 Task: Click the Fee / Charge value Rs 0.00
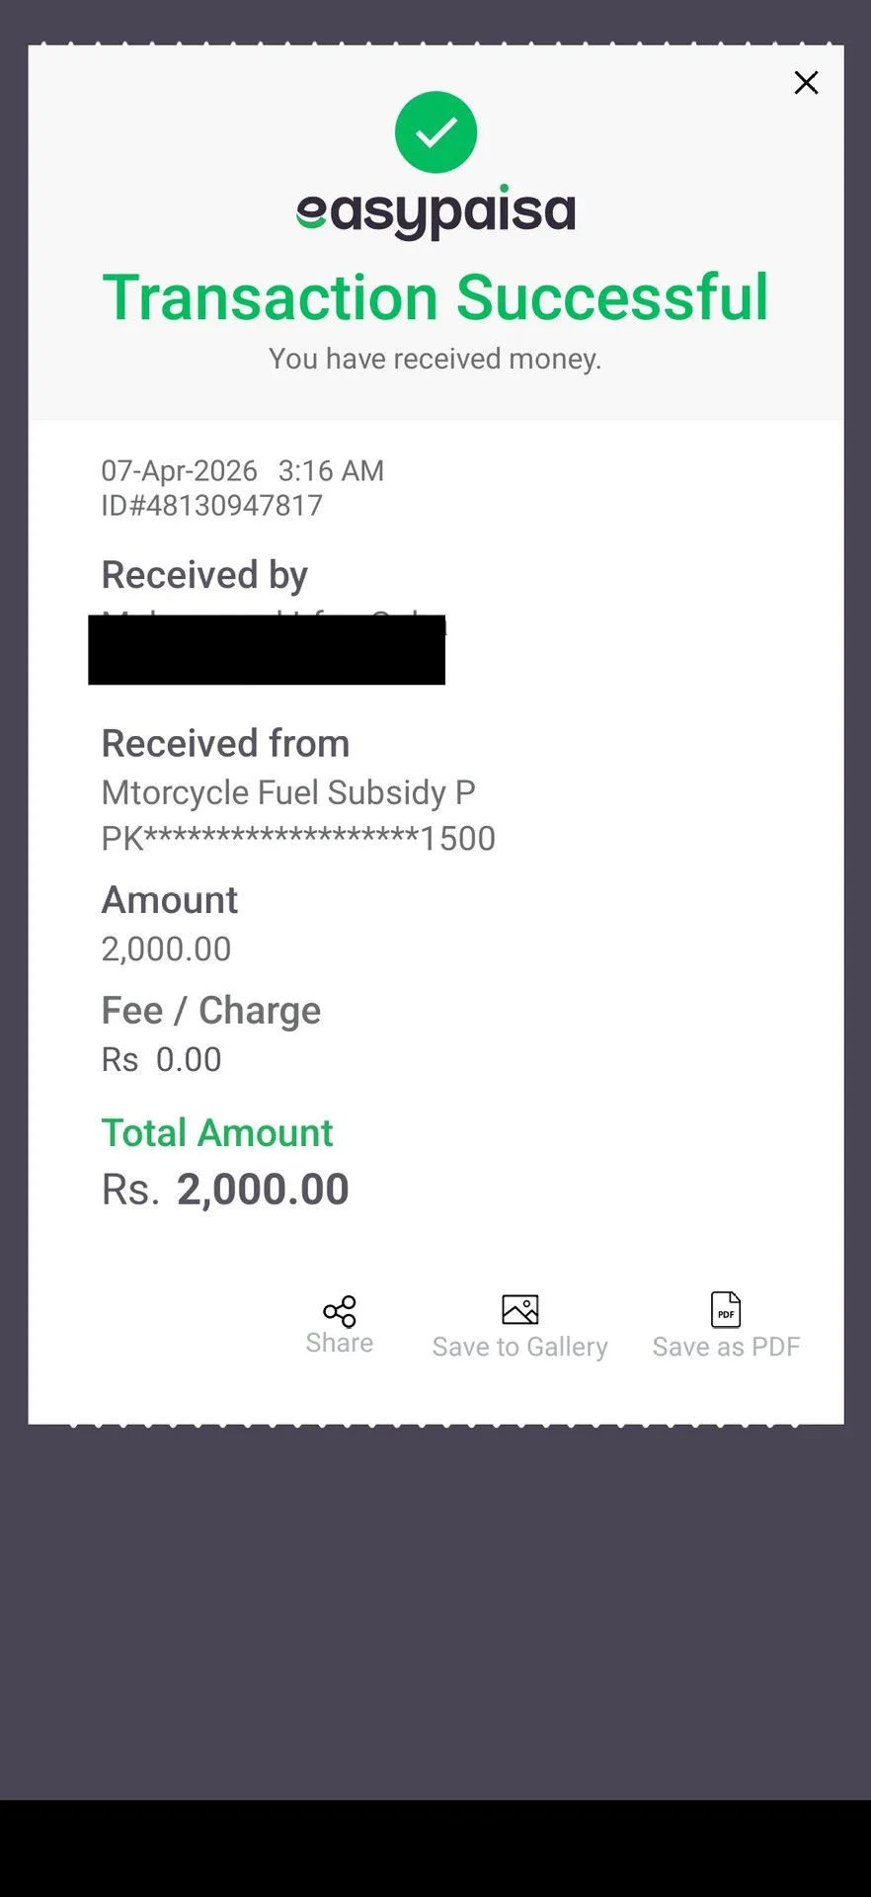(161, 1060)
